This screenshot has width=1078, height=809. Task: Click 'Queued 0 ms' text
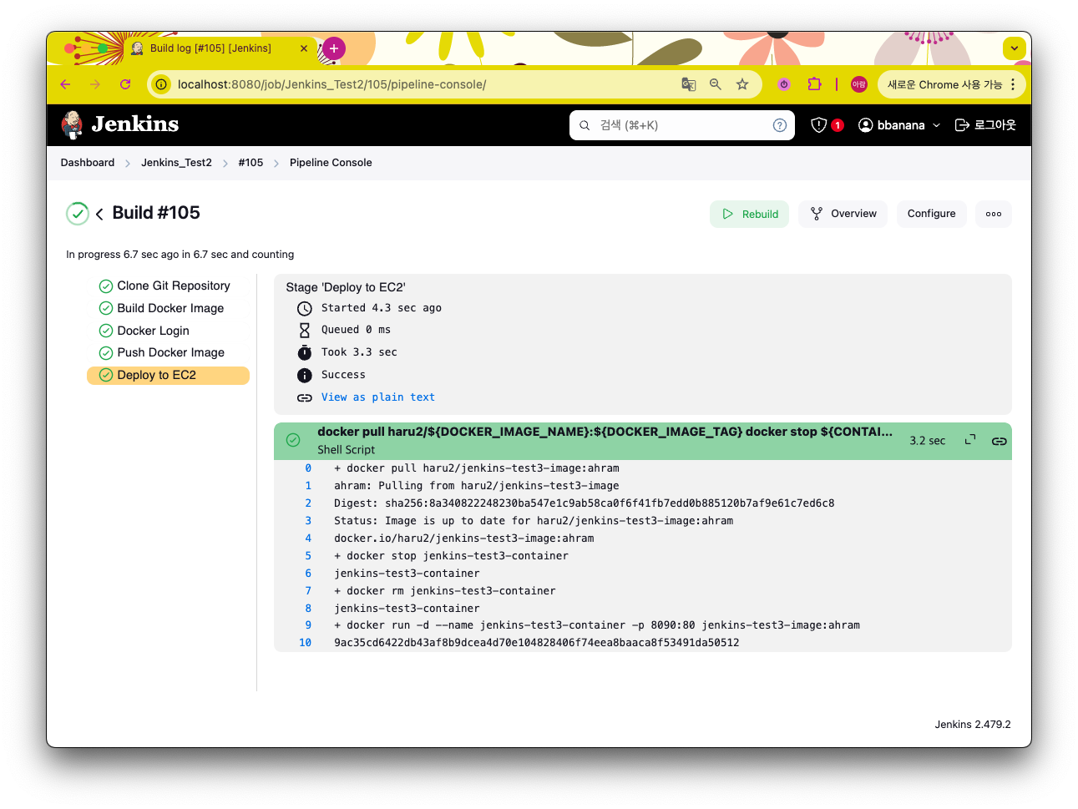click(x=356, y=330)
